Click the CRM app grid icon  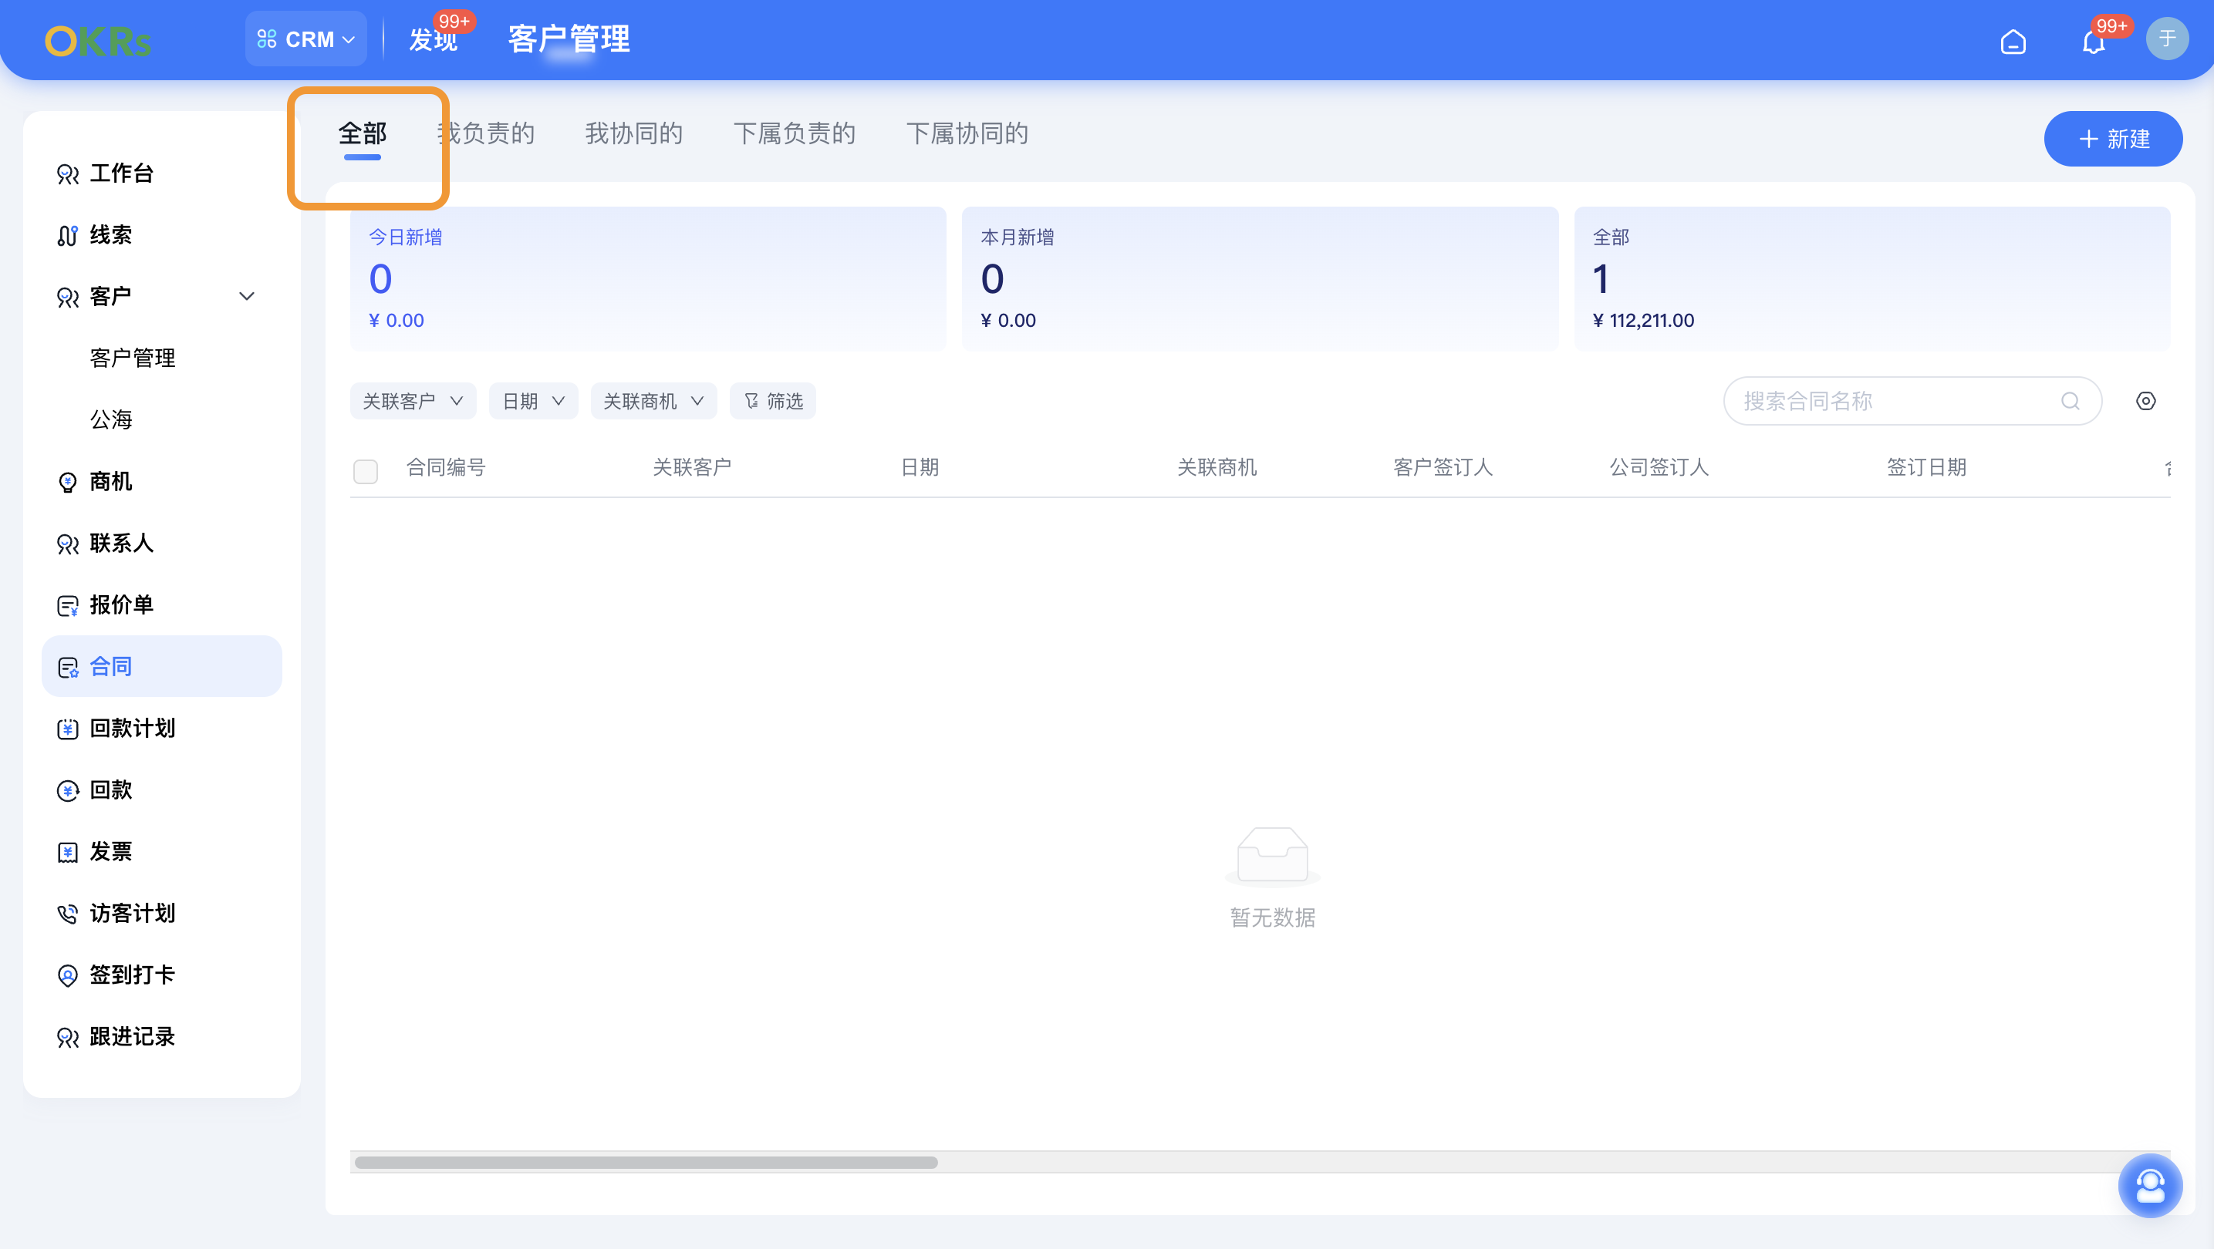click(266, 39)
